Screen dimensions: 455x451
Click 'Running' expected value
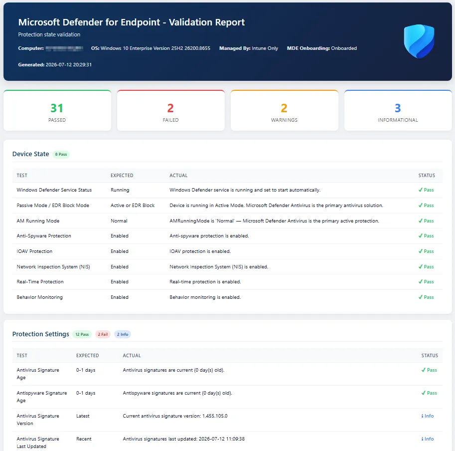(120, 190)
